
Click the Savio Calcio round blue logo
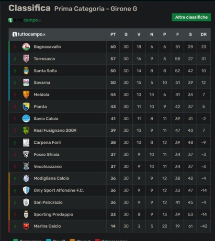point(26,118)
